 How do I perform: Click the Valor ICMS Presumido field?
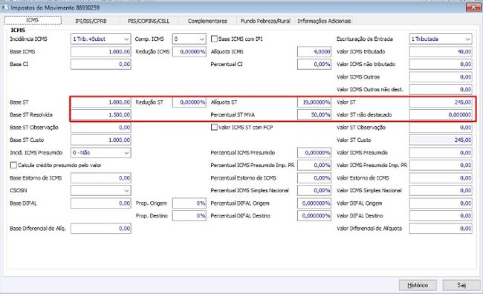(441, 153)
